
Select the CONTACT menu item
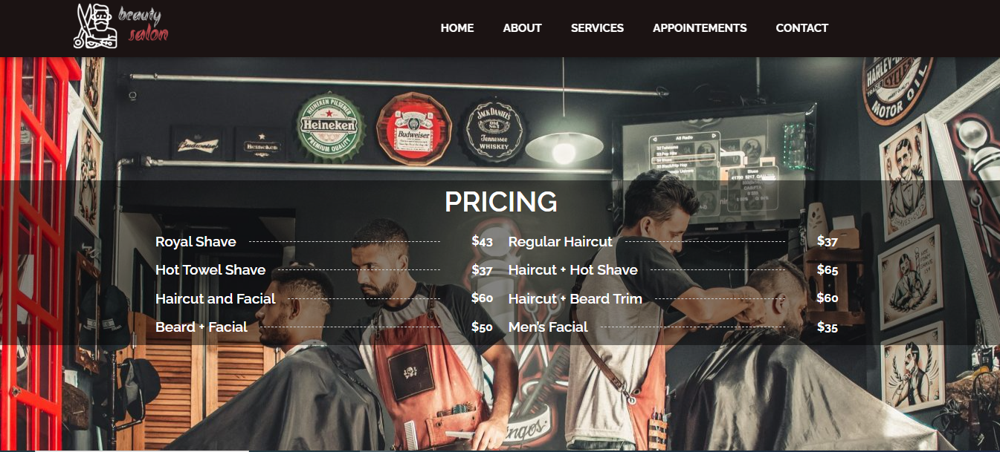coord(801,28)
